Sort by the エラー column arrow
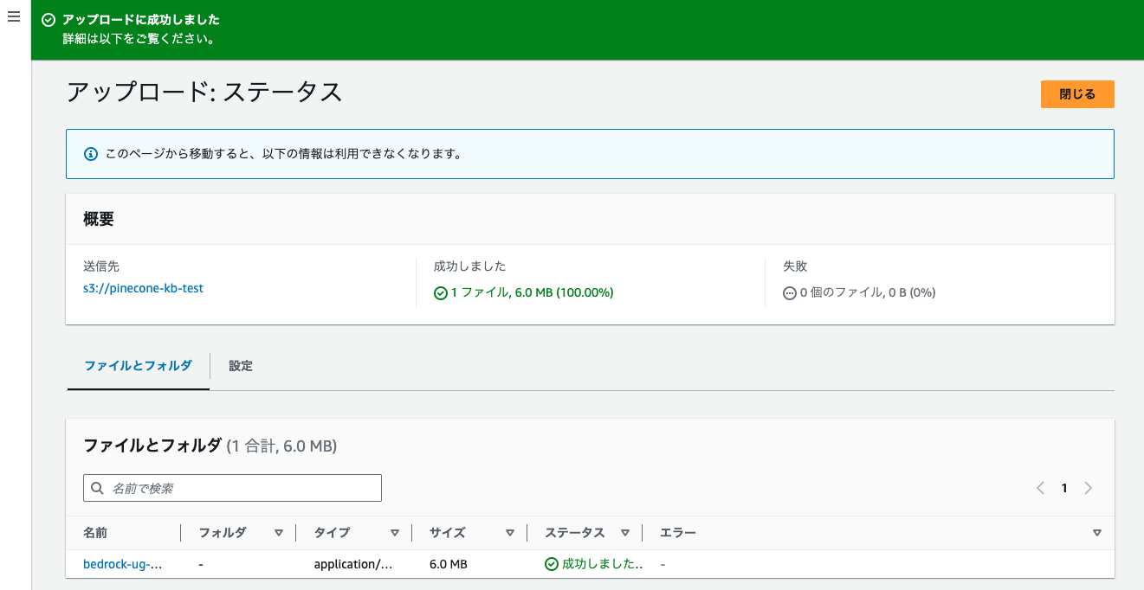The height and width of the screenshot is (590, 1144). [x=1097, y=533]
